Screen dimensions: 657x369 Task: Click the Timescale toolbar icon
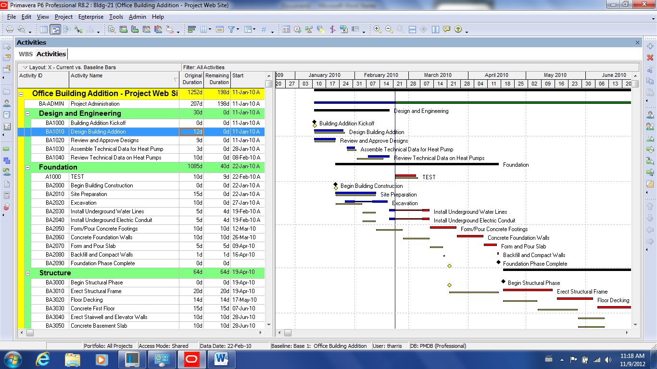point(220,29)
